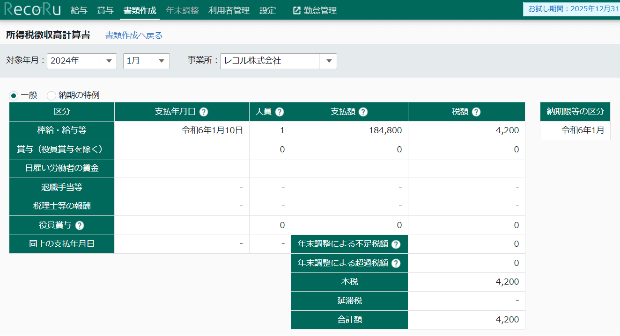Click the 俸給・給与等 row header
Screen dimensions: 620x336
(62, 130)
